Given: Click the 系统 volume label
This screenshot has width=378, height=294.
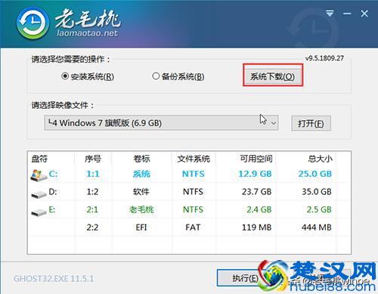Looking at the screenshot, I should [141, 174].
